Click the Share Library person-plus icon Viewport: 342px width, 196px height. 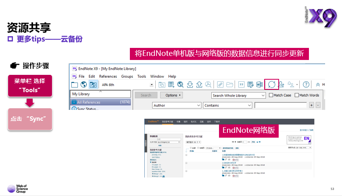click(x=282, y=85)
